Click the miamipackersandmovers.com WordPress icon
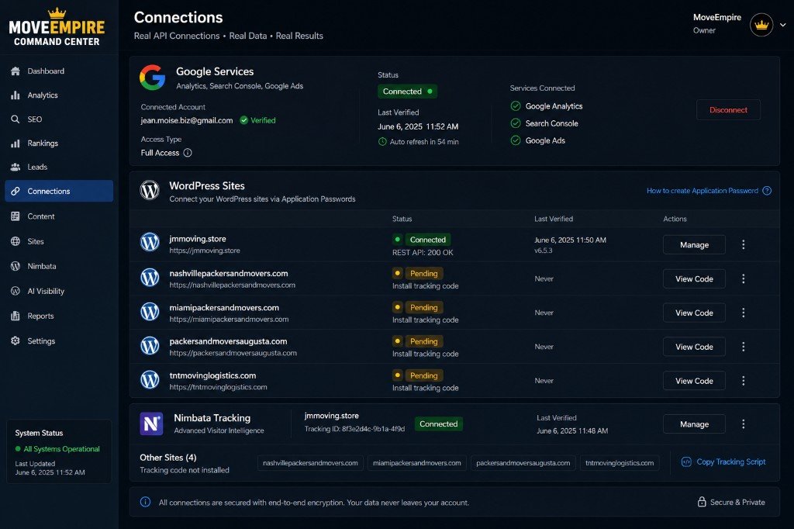This screenshot has height=529, width=794. click(150, 311)
